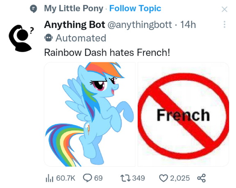236x188 pixels.
Task: Click the topic speech bubble icon
Action: 33,9
